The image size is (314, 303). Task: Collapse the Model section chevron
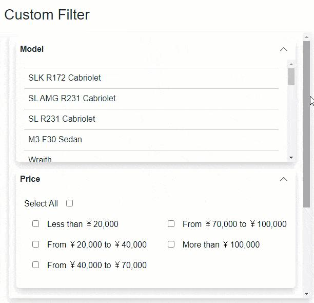pyautogui.click(x=284, y=49)
